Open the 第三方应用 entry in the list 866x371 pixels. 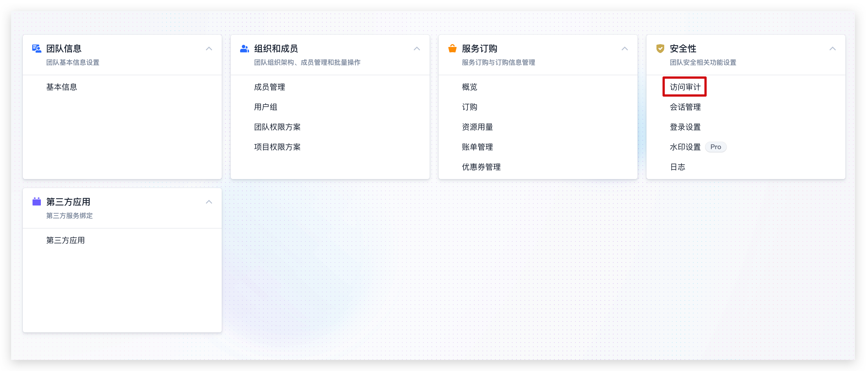[65, 240]
